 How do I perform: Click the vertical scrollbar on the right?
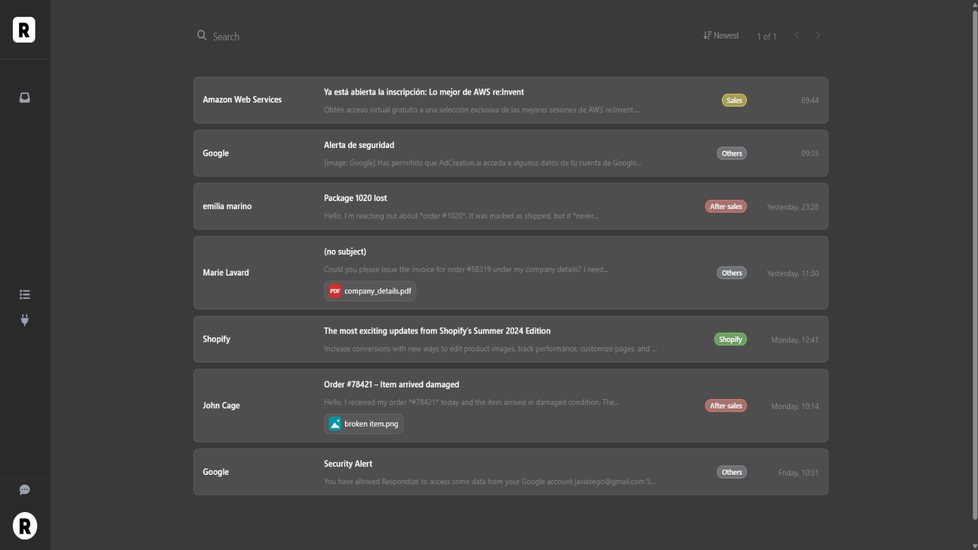(974, 263)
